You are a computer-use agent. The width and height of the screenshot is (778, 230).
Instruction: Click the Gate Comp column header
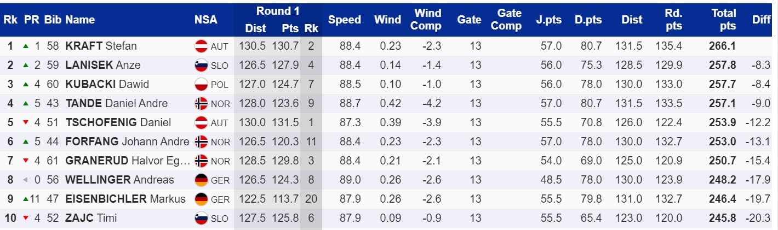506,20
